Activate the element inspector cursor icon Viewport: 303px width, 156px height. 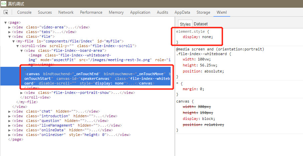coord(6,12)
